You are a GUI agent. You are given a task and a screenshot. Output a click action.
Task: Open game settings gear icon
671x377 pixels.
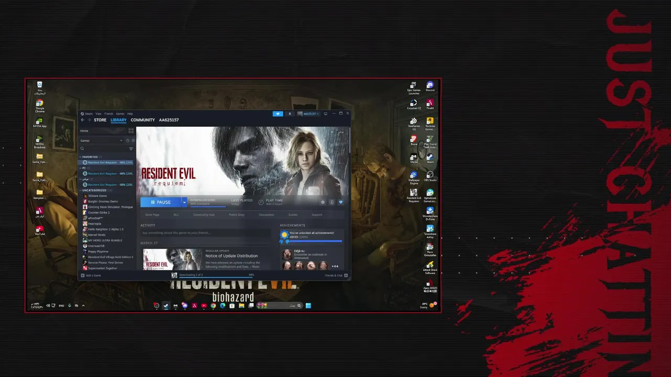coord(323,202)
